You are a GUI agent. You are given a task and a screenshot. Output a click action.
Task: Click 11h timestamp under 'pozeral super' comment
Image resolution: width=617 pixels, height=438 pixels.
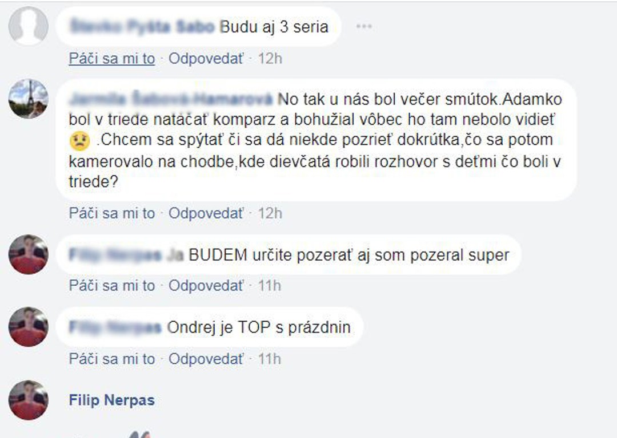click(x=270, y=286)
